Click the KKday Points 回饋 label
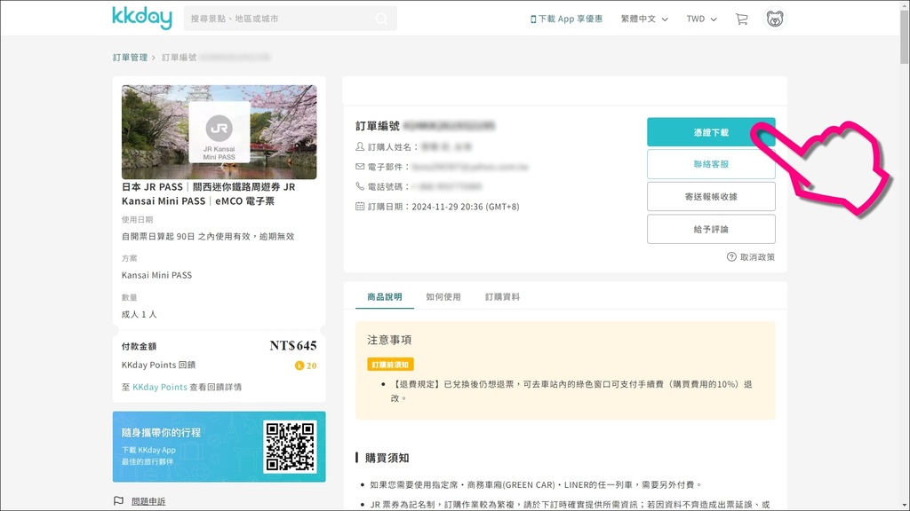This screenshot has width=910, height=511. pyautogui.click(x=158, y=365)
